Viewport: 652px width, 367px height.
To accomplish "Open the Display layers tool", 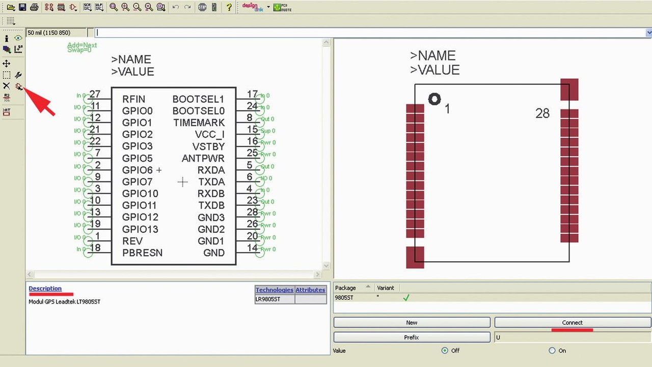I will (6, 49).
